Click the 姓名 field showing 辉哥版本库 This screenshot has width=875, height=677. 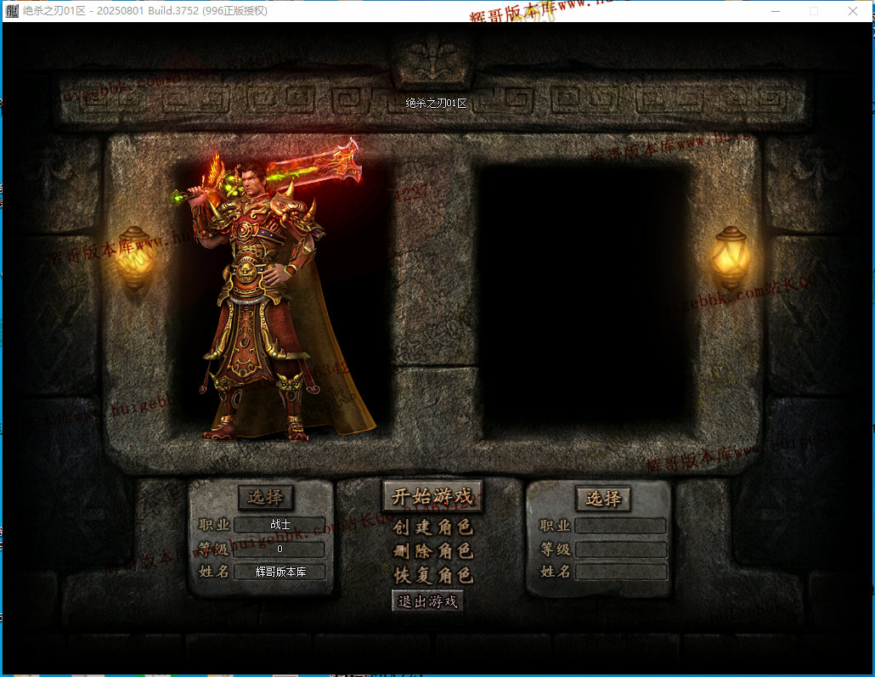click(279, 572)
